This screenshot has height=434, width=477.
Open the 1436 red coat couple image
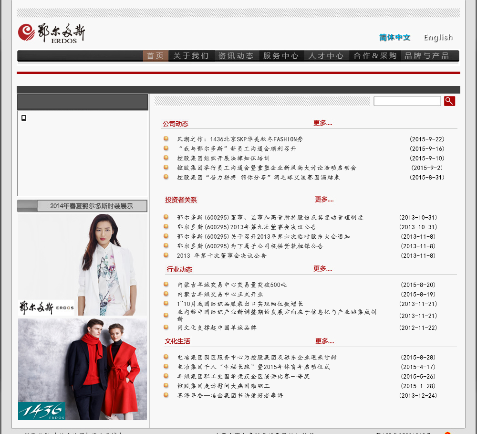[83, 369]
